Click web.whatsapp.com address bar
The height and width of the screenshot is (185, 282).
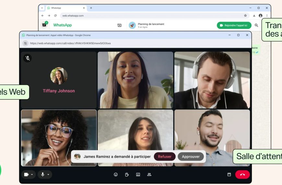[x=155, y=16]
